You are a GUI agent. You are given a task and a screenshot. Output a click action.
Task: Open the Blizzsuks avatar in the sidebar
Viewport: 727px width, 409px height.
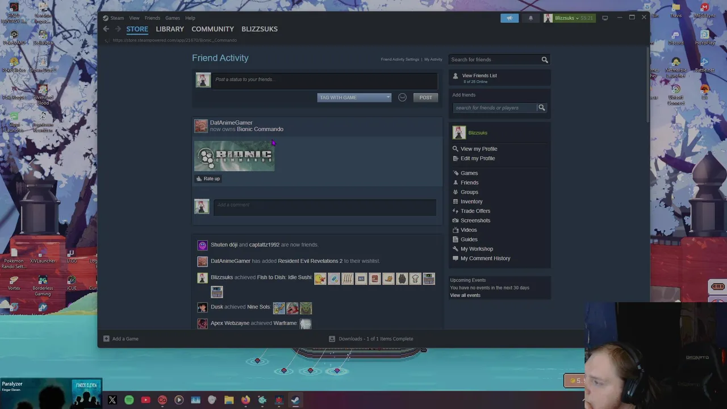coord(459,133)
